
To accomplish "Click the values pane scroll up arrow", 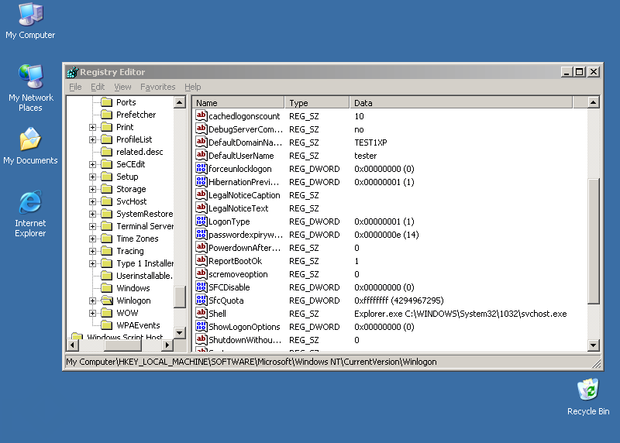I will [593, 102].
